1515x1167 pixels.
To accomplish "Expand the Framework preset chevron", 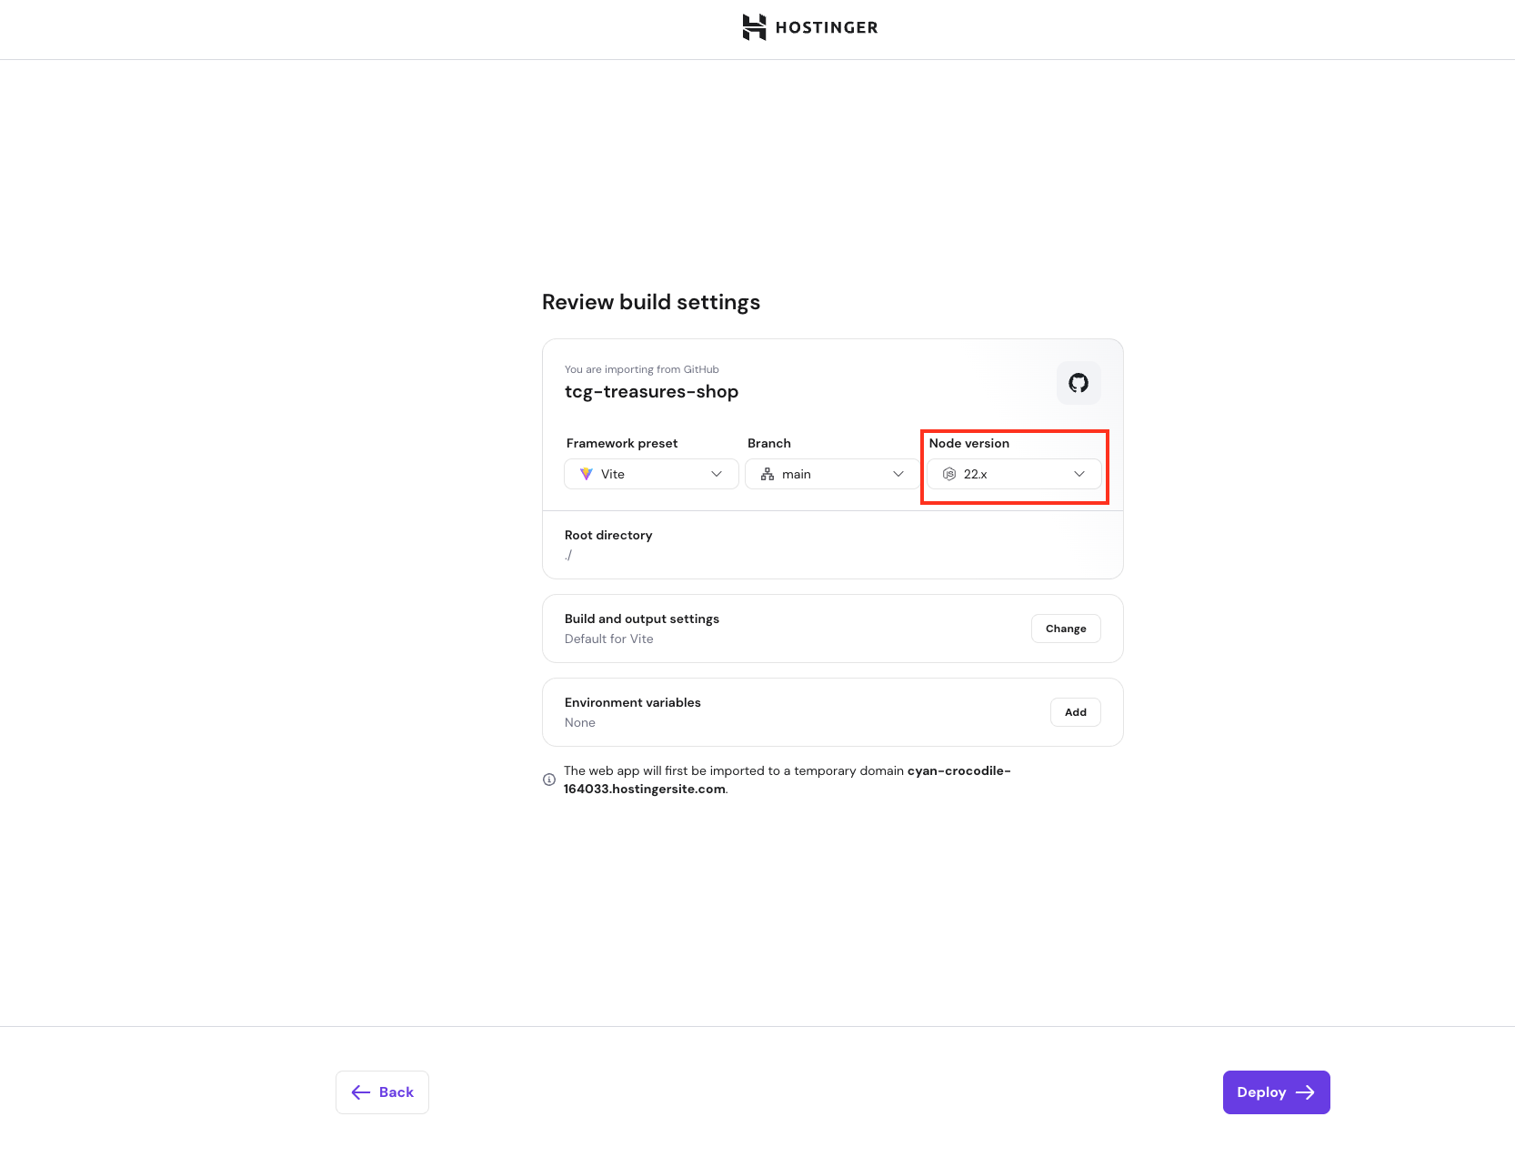I will [717, 474].
